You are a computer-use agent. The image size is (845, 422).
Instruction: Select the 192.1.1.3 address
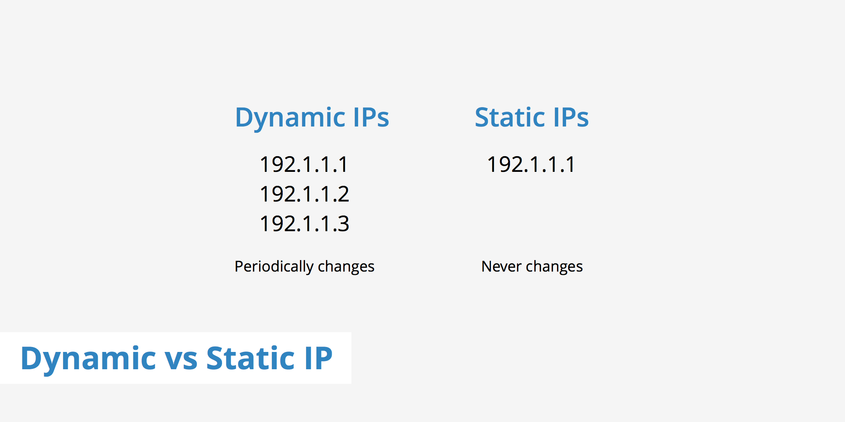pyautogui.click(x=304, y=224)
